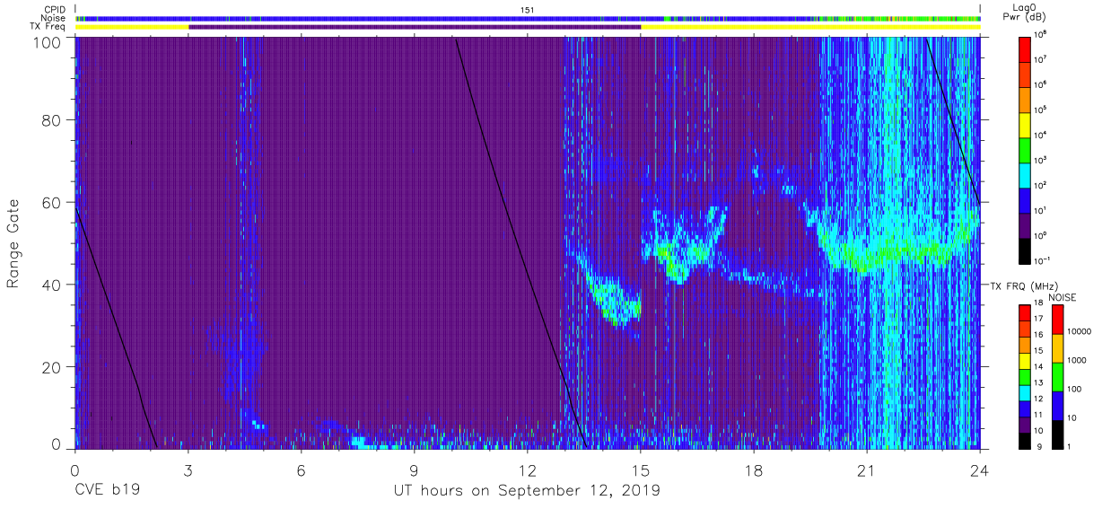Click the x-axis tick label '21'
This screenshot has width=1102, height=509.
(x=867, y=470)
